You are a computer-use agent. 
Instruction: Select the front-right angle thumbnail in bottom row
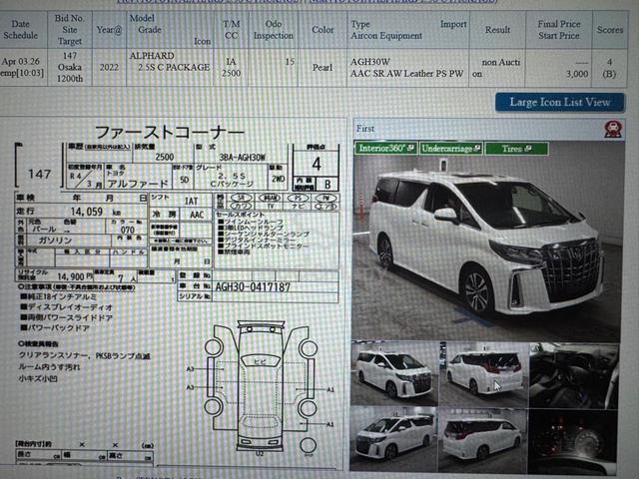393,439
